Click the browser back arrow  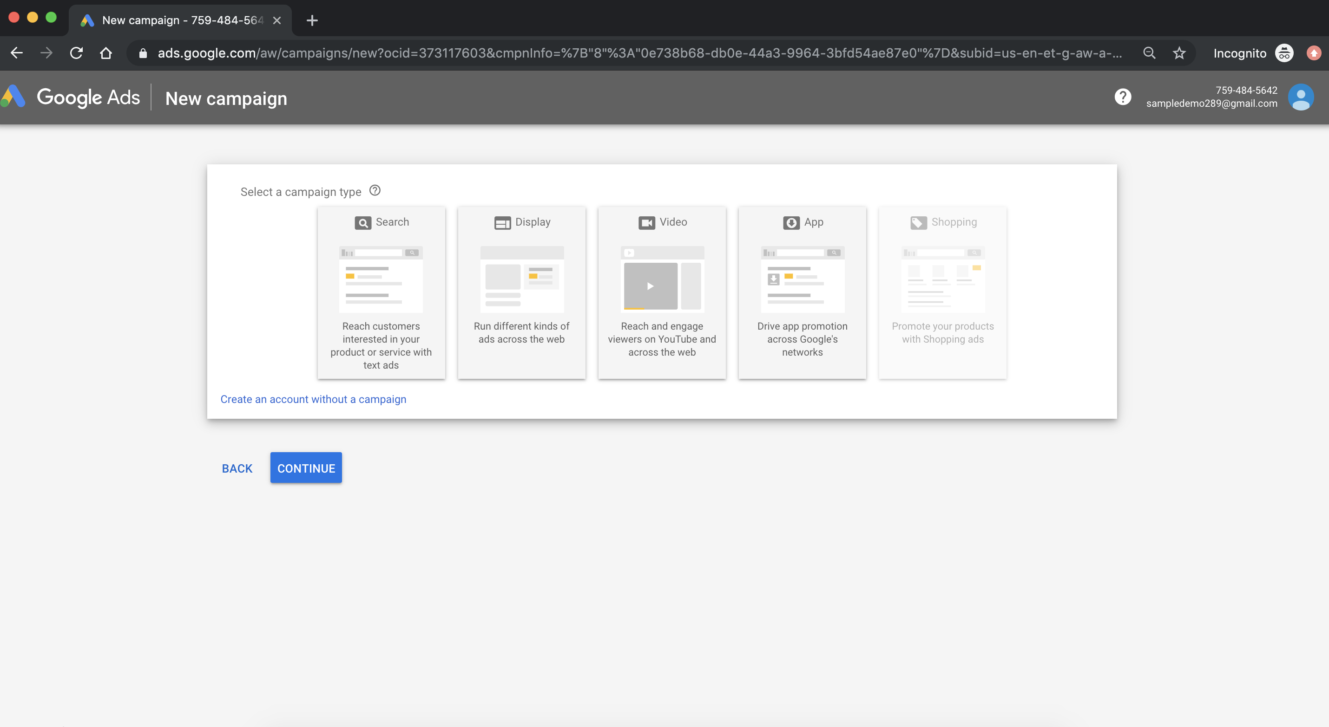17,53
